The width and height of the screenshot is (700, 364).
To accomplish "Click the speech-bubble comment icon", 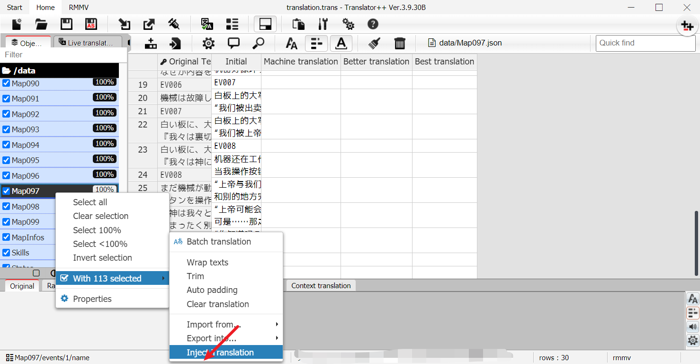I will (x=233, y=43).
